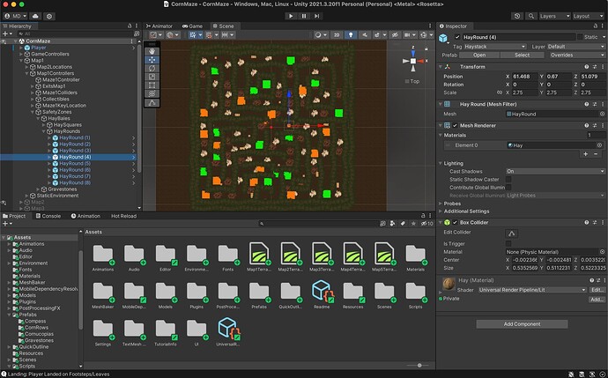Select HayRound (1) in Hierarchy

point(74,137)
